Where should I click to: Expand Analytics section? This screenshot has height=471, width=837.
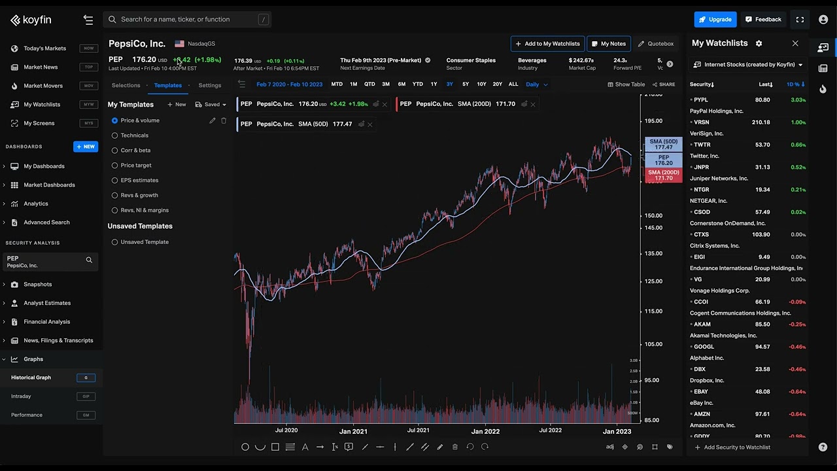click(x=4, y=203)
